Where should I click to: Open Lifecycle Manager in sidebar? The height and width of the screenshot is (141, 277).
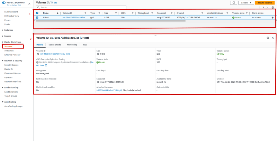pyautogui.click(x=12, y=55)
